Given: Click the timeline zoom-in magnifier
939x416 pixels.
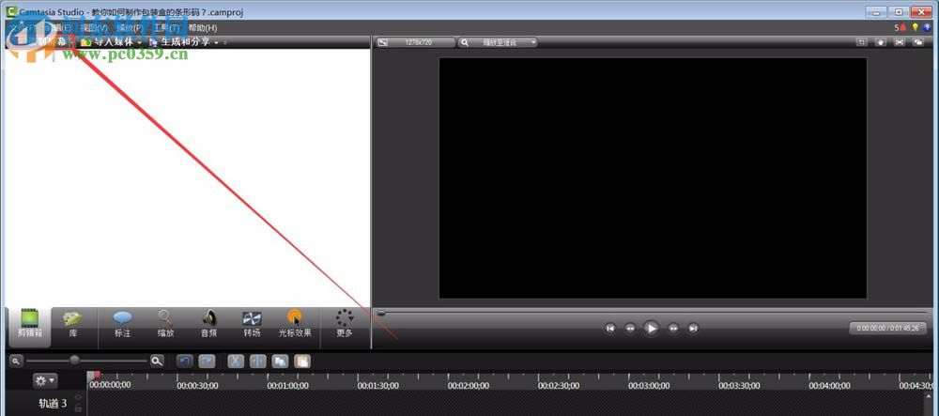Looking at the screenshot, I should (157, 361).
